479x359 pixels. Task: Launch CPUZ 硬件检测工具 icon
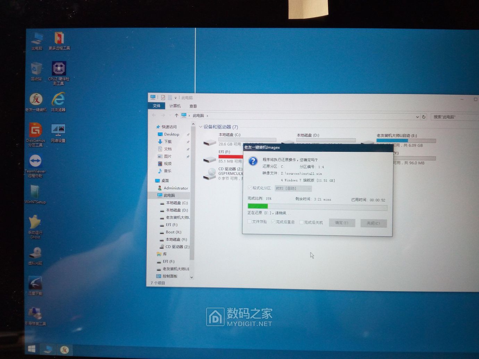point(59,73)
